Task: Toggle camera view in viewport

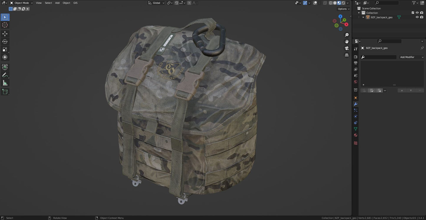Action: pyautogui.click(x=347, y=48)
